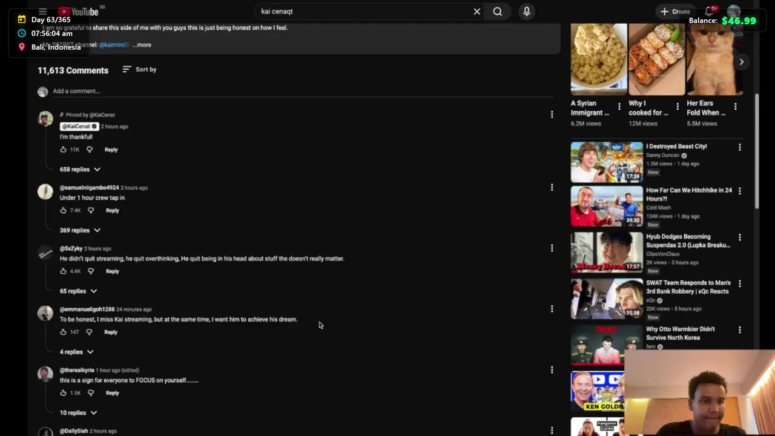Like therealkyrie's FOCUS on yourself comment

(63, 393)
